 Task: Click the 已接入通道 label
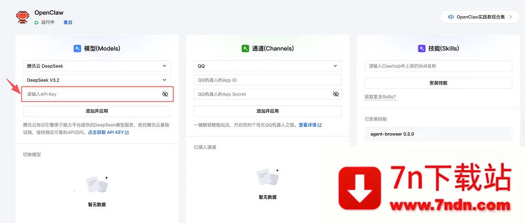205,147
